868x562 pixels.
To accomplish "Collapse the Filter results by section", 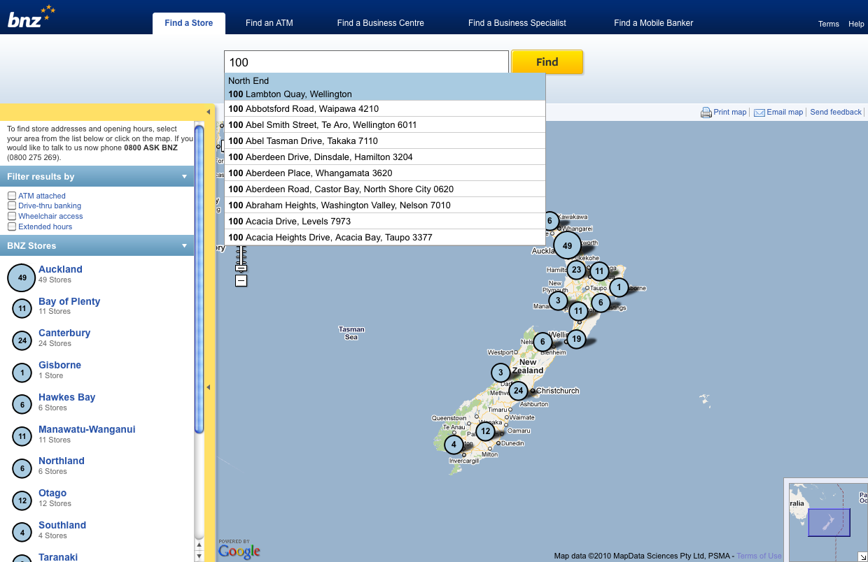I will (185, 177).
